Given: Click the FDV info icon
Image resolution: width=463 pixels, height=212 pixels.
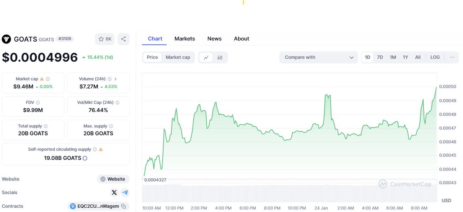Looking at the screenshot, I should click(38, 103).
